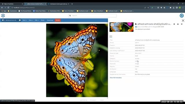Click the title value ending in unsplash.jpg
The image size is (185, 104).
pos(147,40)
